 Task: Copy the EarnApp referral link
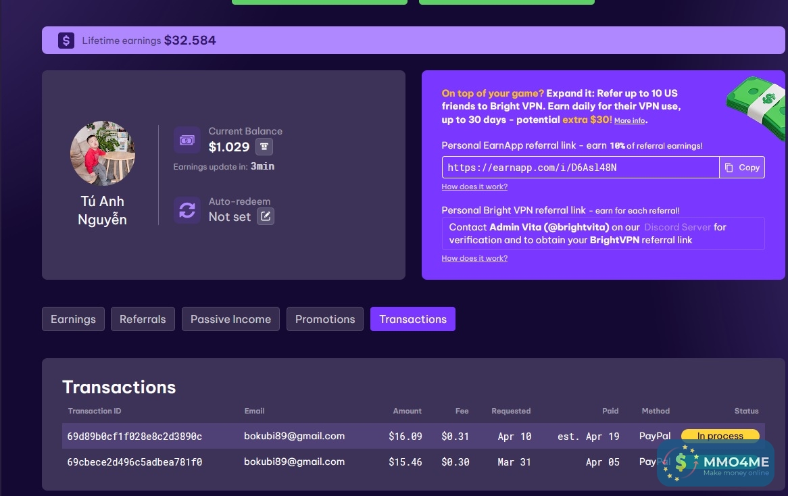click(742, 168)
